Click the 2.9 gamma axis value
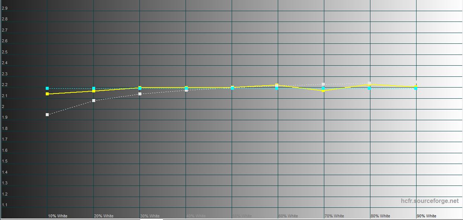Viewport: 463px width, 220px height. [4, 8]
